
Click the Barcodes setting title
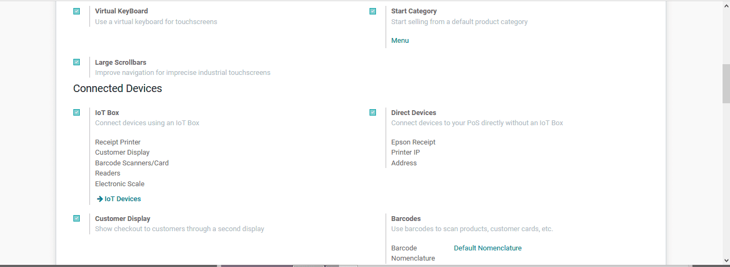point(406,219)
